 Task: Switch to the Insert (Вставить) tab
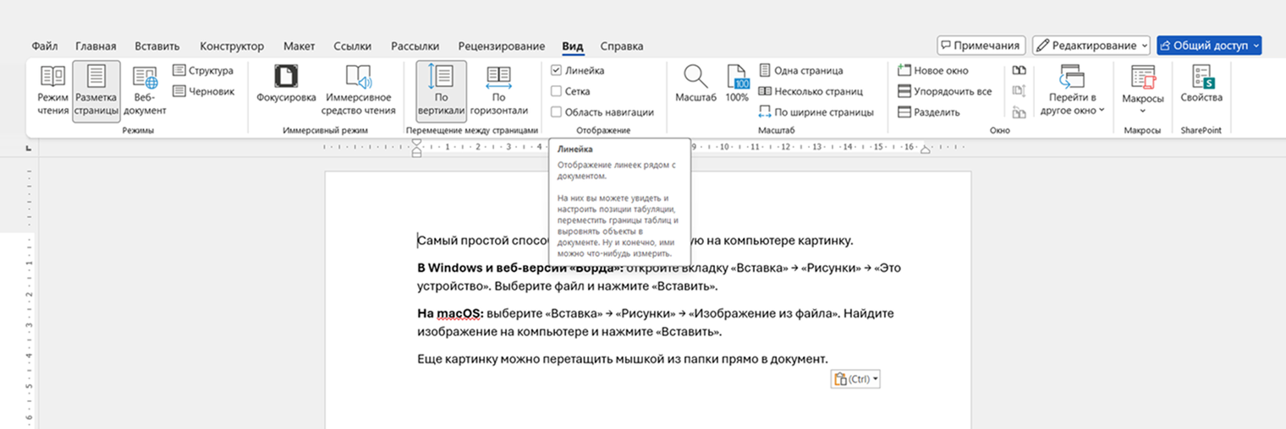pos(158,46)
